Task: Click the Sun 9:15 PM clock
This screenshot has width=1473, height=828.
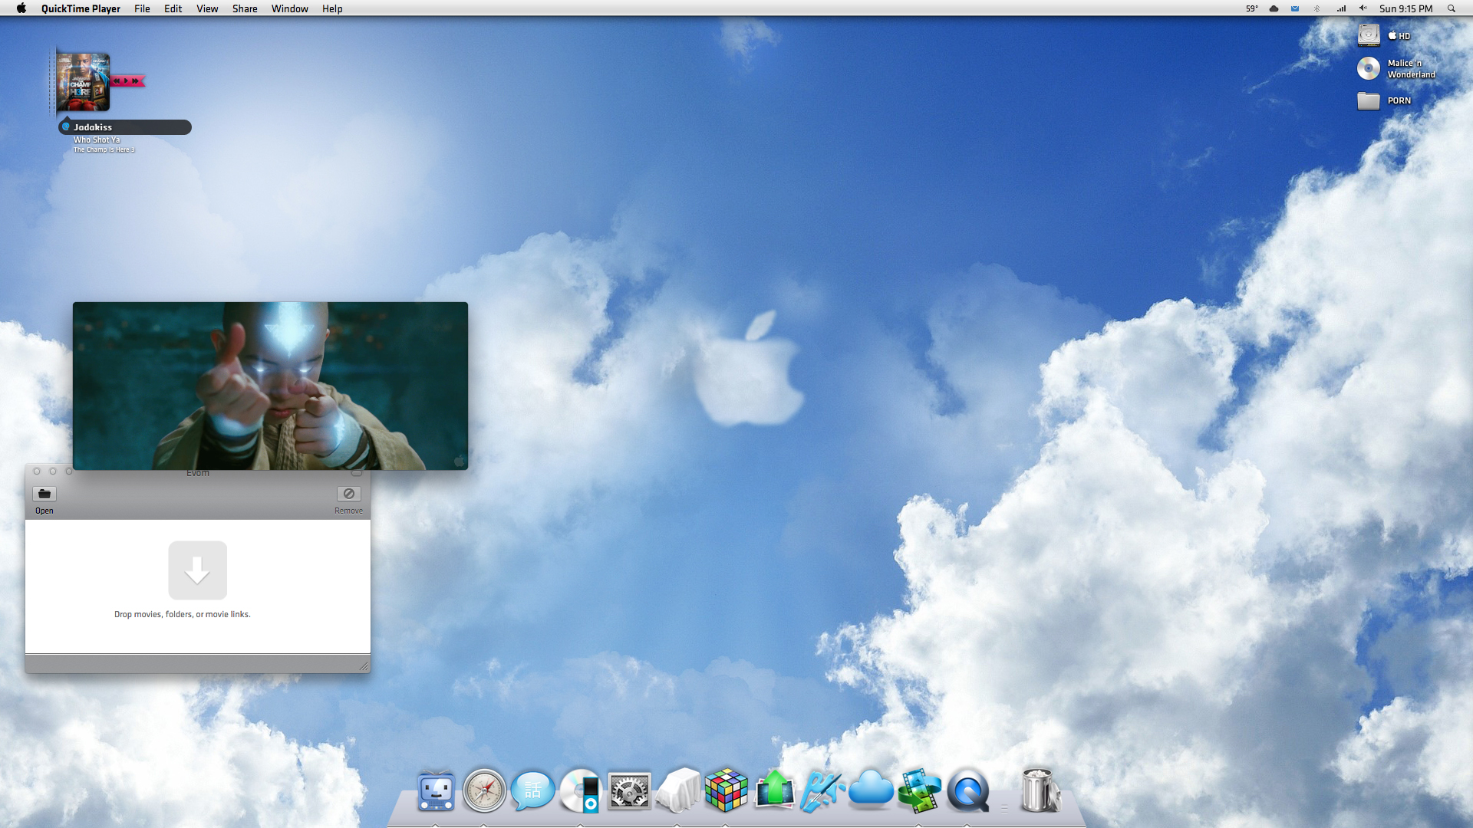Action: pos(1405,8)
